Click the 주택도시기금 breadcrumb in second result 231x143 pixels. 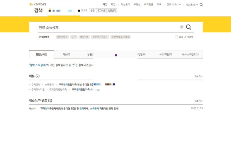point(38,89)
